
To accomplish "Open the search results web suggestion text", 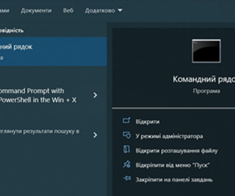I will point(39,132).
